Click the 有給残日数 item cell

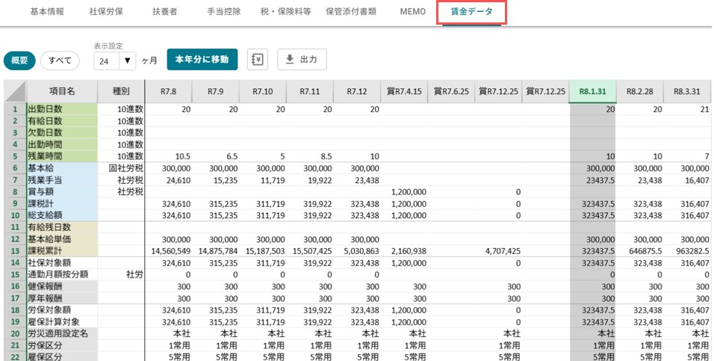[x=62, y=227]
